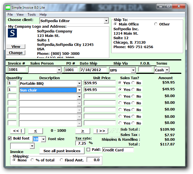The height and width of the screenshot is (174, 193).
Task: Click the PO # field
Action: [71, 70]
